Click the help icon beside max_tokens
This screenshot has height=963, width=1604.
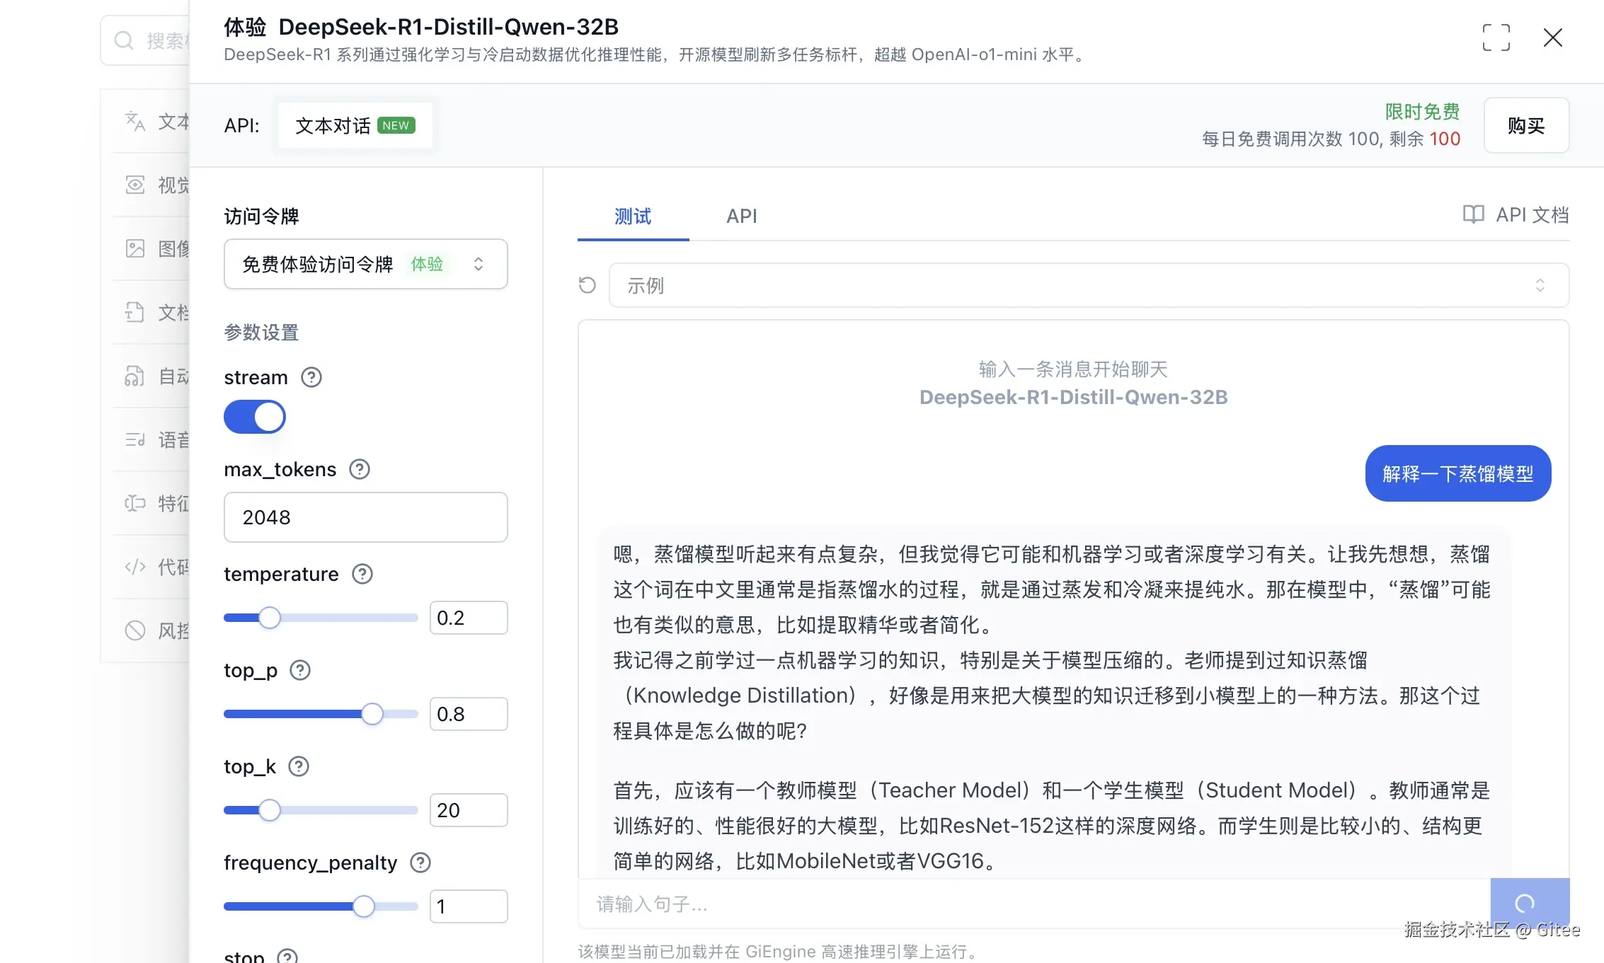(360, 469)
